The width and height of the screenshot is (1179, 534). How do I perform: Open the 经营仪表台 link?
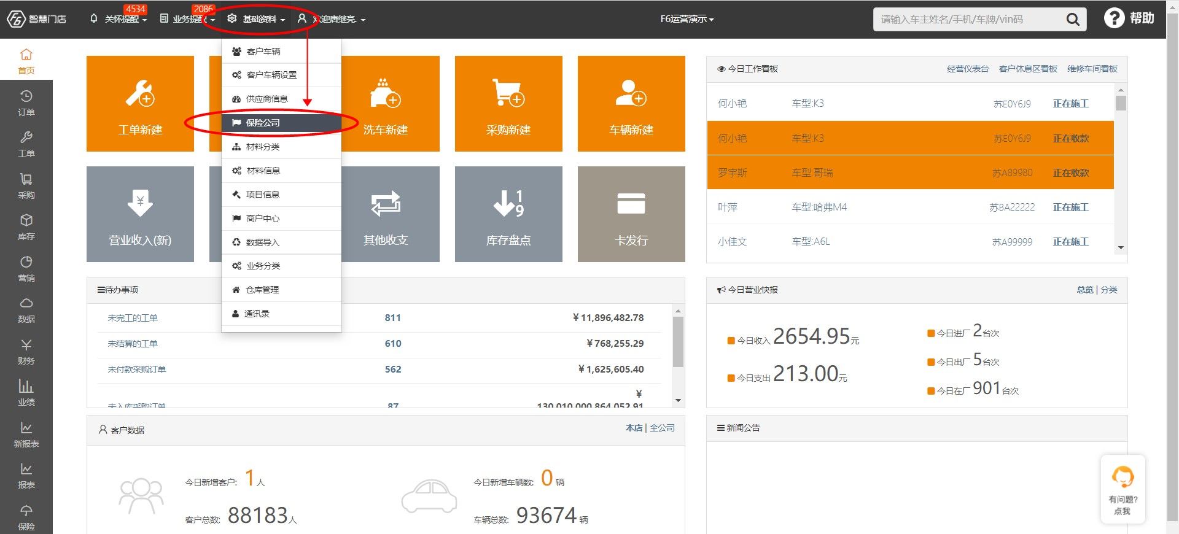968,69
